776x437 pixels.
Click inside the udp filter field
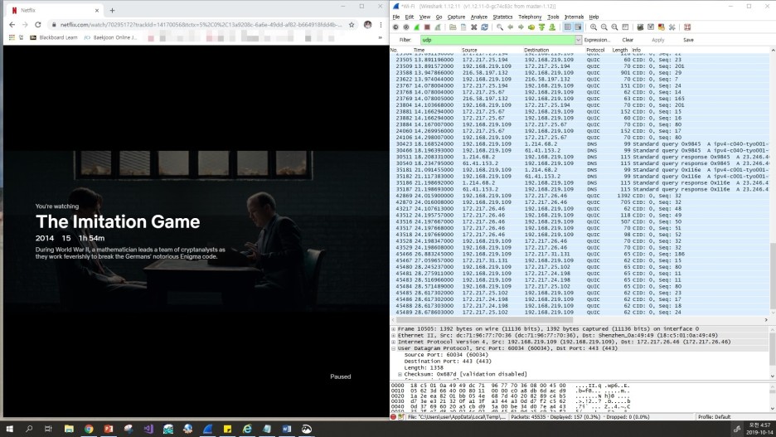(x=497, y=40)
